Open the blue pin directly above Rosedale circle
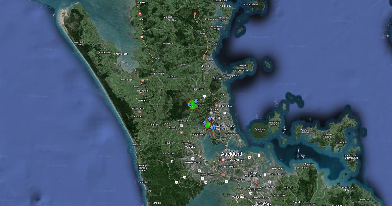Screen dimensions: 392x206 [x=210, y=119]
